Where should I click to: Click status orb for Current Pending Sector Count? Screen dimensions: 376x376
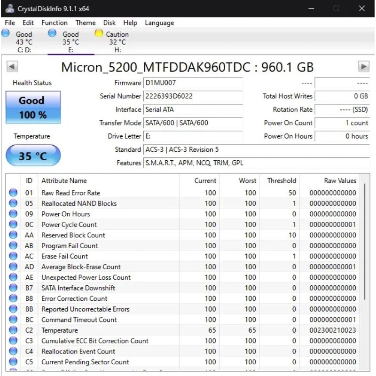click(13, 361)
